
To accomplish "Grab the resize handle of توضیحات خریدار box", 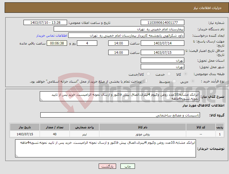I will pos(17,156).
